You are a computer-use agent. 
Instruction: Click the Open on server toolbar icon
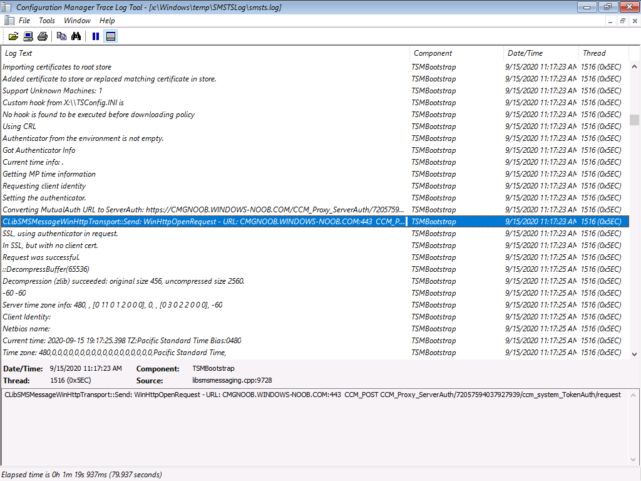point(28,36)
